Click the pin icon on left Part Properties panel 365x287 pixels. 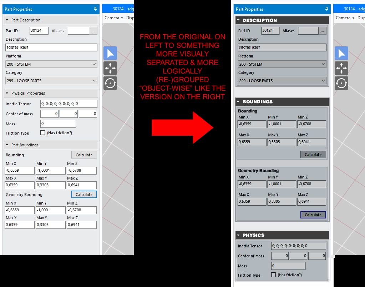click(95, 9)
